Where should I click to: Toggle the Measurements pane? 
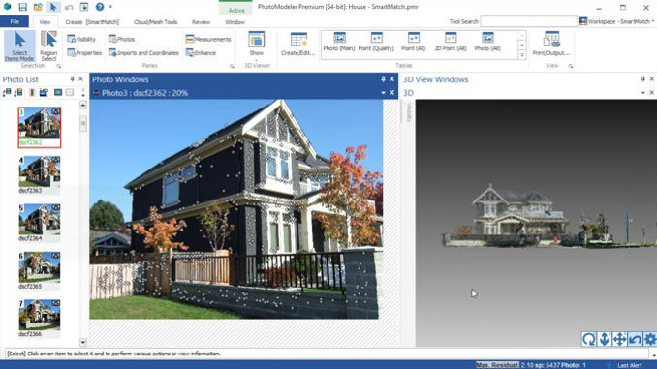208,39
